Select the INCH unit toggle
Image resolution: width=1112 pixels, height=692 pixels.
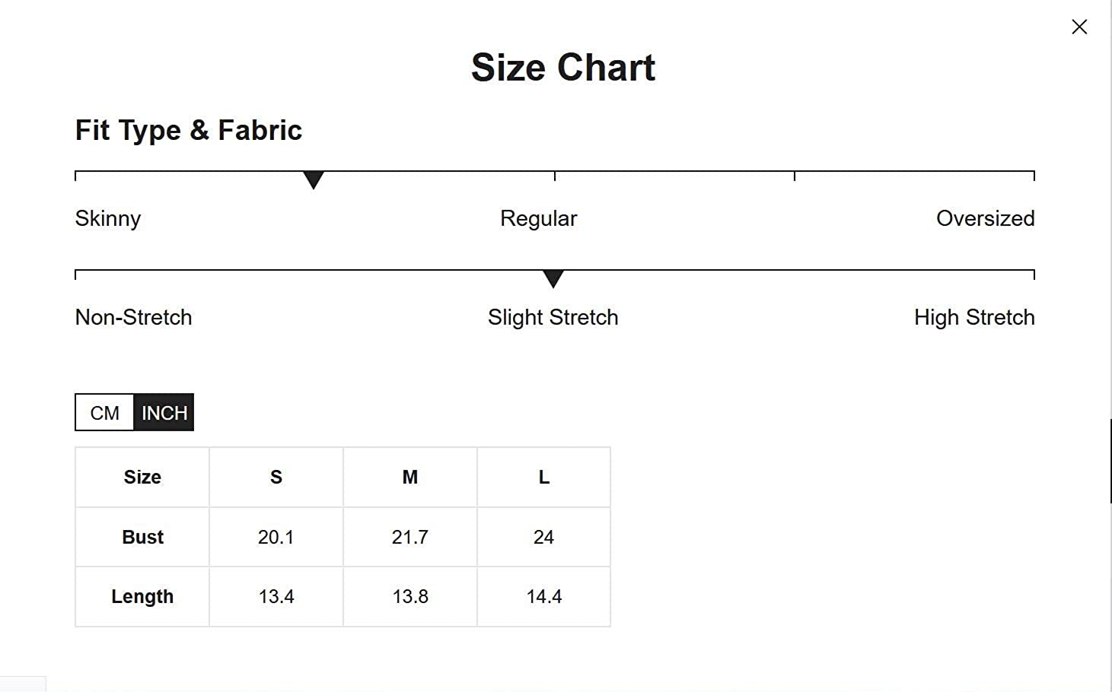point(164,413)
